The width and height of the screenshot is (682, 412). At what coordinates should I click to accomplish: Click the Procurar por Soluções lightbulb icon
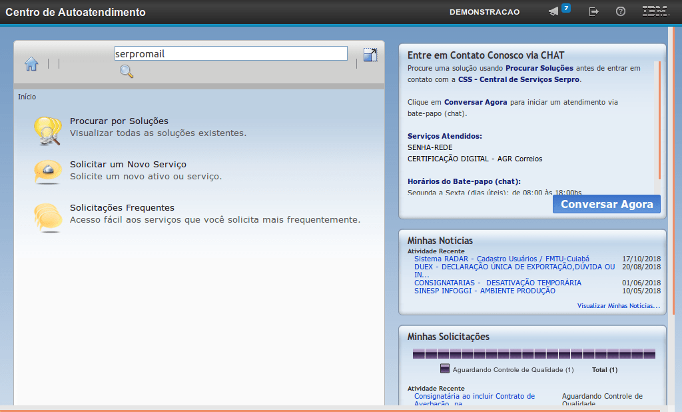coord(47,131)
